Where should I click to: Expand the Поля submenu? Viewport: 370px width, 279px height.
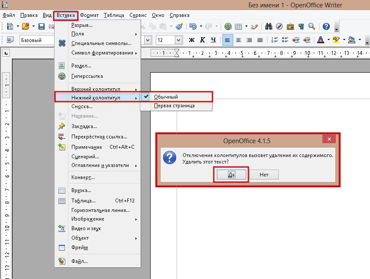click(x=104, y=34)
